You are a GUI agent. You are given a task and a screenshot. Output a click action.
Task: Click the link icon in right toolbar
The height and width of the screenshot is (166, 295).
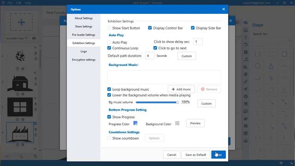click(246, 82)
